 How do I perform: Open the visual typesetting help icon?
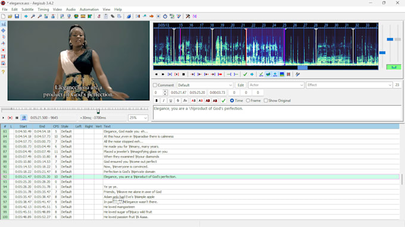4,72
